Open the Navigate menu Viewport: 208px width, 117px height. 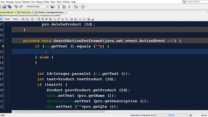[10, 2]
